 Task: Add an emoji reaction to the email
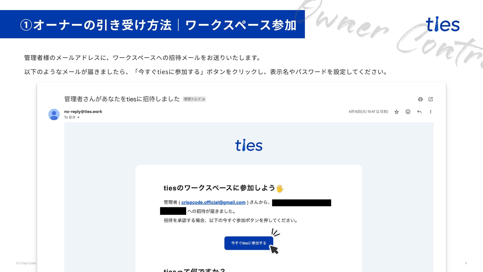408,112
